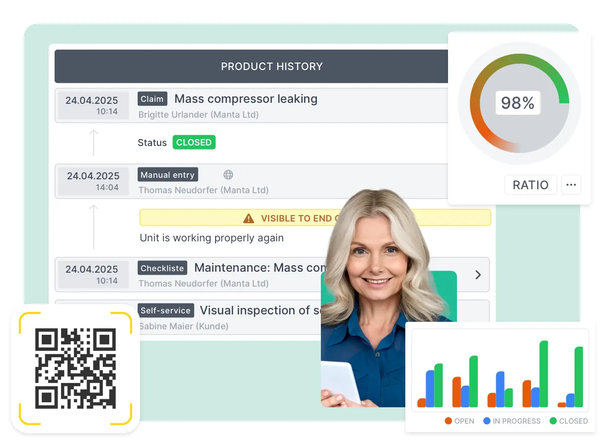
Task: Click the green CLOSED status badge
Action: (194, 143)
